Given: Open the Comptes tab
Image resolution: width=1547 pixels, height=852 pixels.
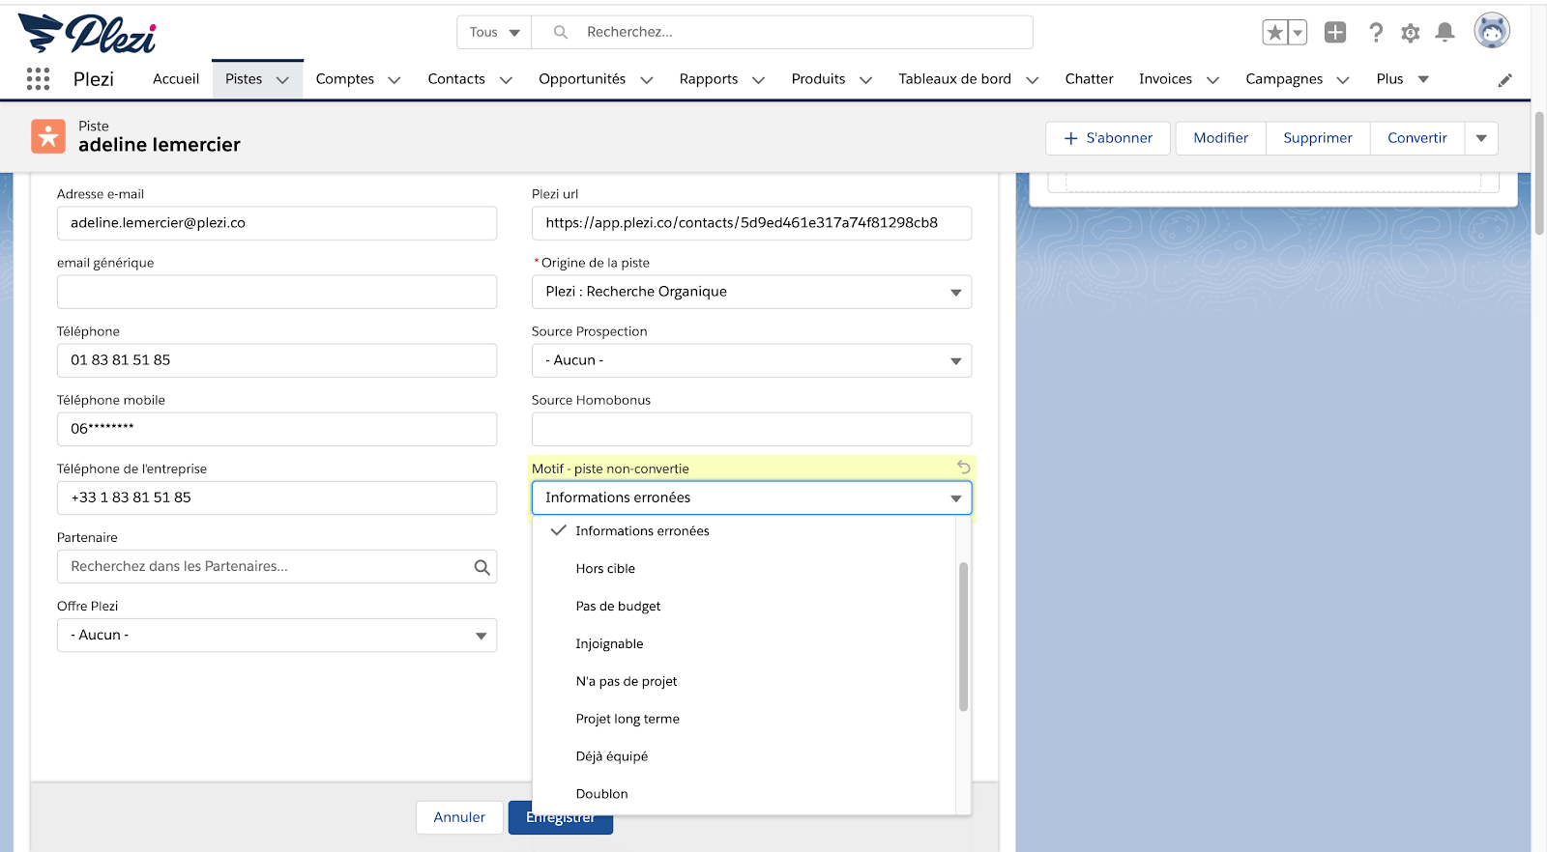Looking at the screenshot, I should click(x=345, y=79).
